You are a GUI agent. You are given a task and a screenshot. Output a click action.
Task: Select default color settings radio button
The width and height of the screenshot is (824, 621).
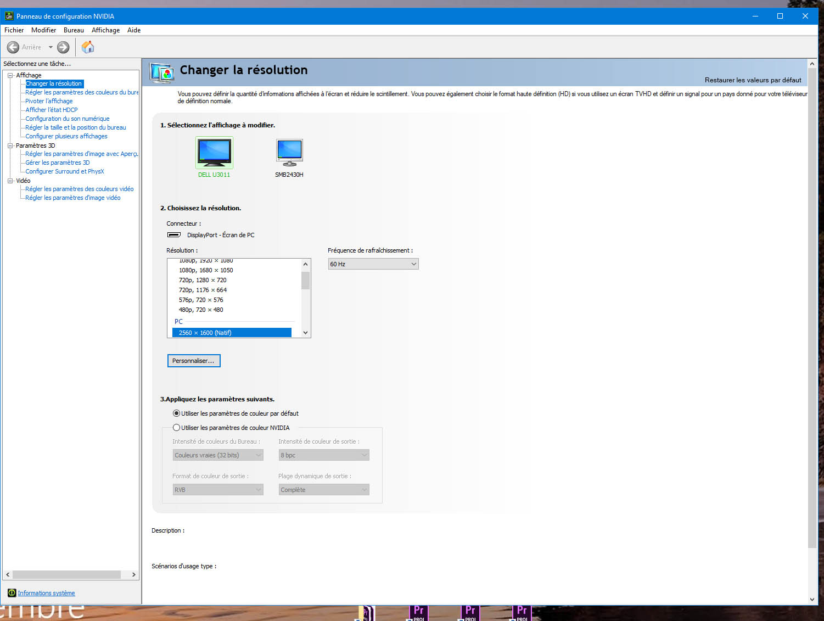tap(176, 413)
